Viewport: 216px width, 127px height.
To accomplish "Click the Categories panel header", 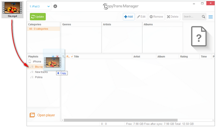I will point(44,24).
